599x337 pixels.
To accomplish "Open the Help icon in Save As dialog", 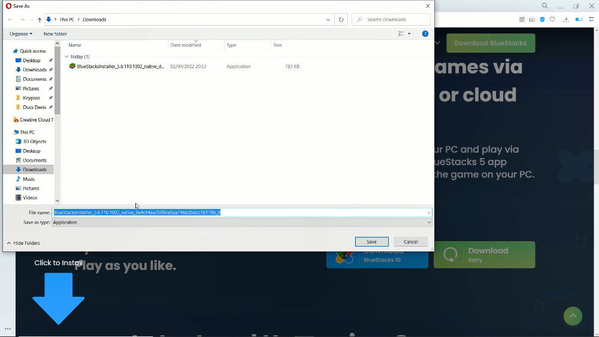I will (x=425, y=34).
